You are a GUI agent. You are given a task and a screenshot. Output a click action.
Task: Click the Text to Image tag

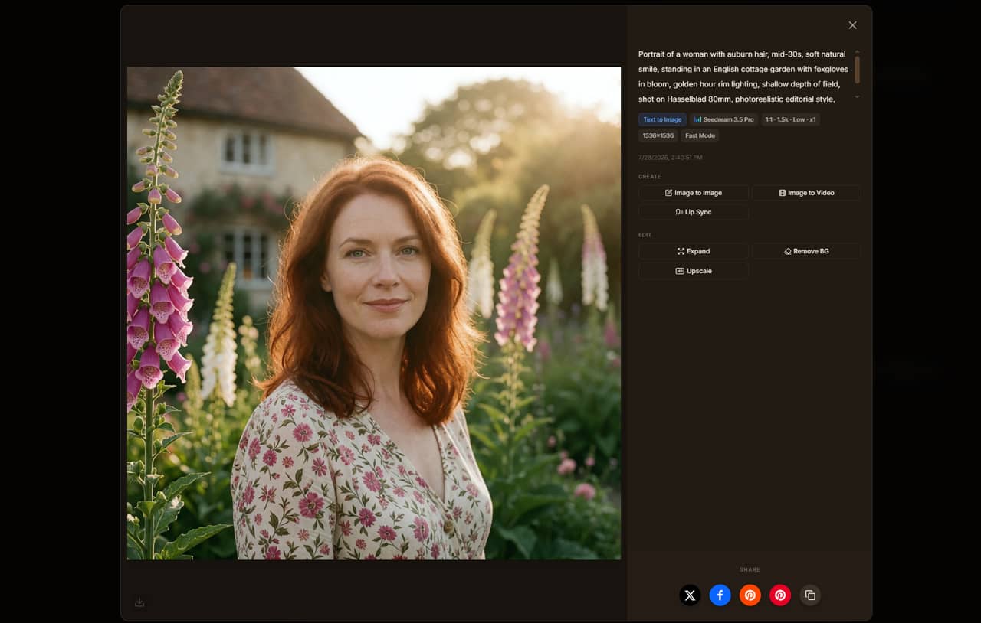(x=662, y=119)
